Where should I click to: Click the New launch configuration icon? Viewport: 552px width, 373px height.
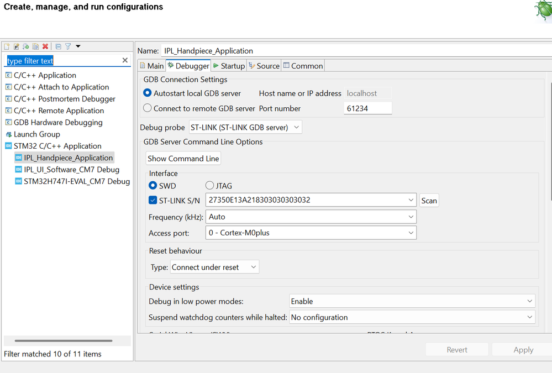point(7,47)
